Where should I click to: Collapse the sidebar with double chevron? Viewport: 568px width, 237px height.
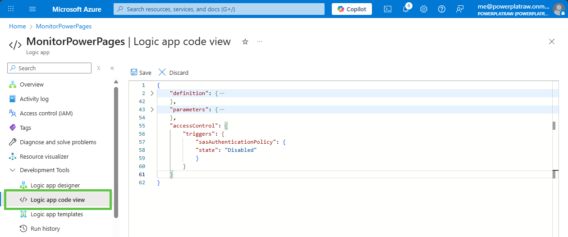(x=112, y=68)
